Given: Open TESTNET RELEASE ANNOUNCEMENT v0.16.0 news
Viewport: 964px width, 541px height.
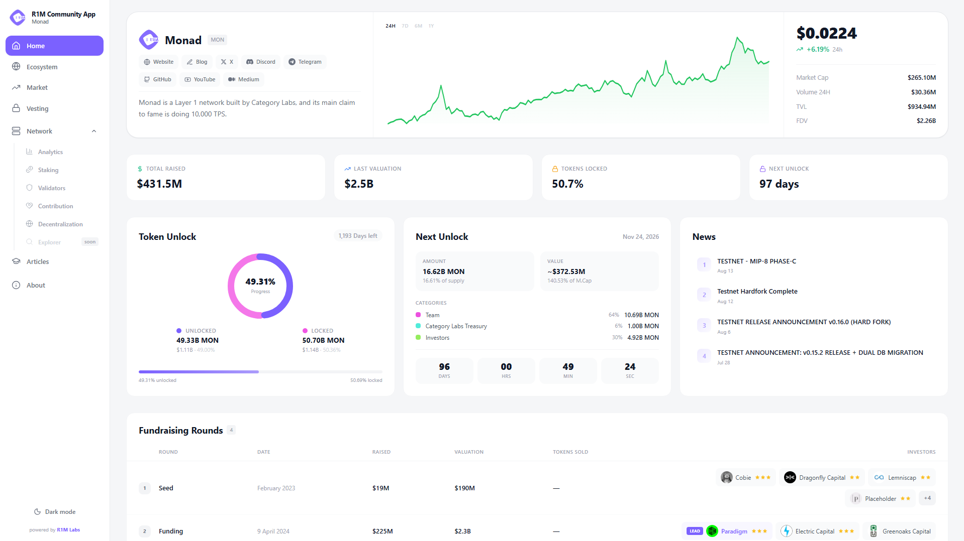Looking at the screenshot, I should pos(804,322).
